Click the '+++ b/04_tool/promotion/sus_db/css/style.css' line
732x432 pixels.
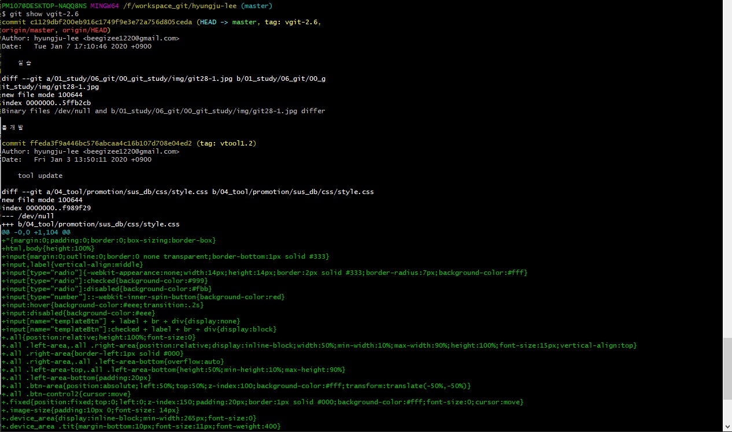91,224
